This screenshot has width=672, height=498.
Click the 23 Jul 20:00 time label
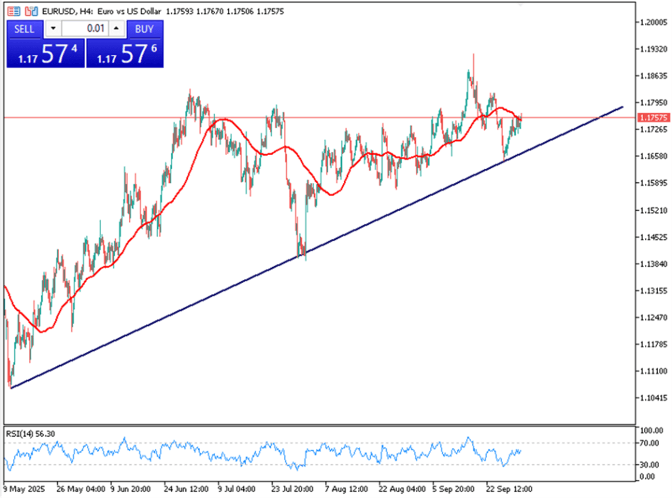291,489
